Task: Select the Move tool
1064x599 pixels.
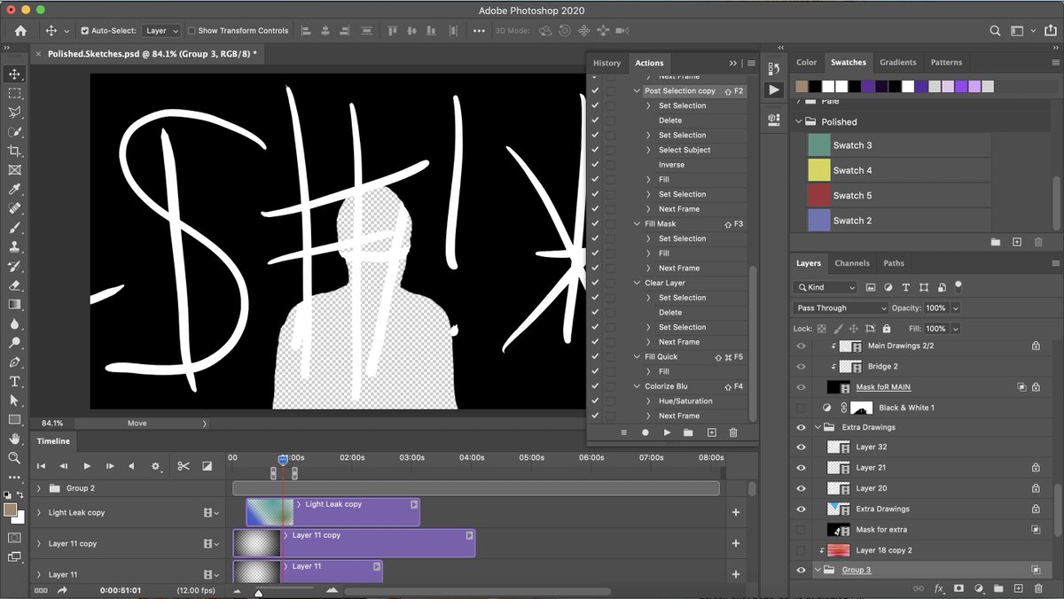Action: click(14, 74)
